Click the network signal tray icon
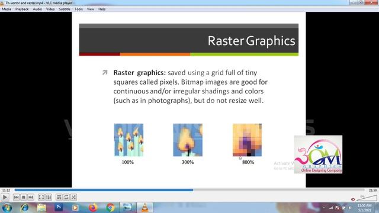The width and height of the screenshot is (379, 213). [x=330, y=208]
